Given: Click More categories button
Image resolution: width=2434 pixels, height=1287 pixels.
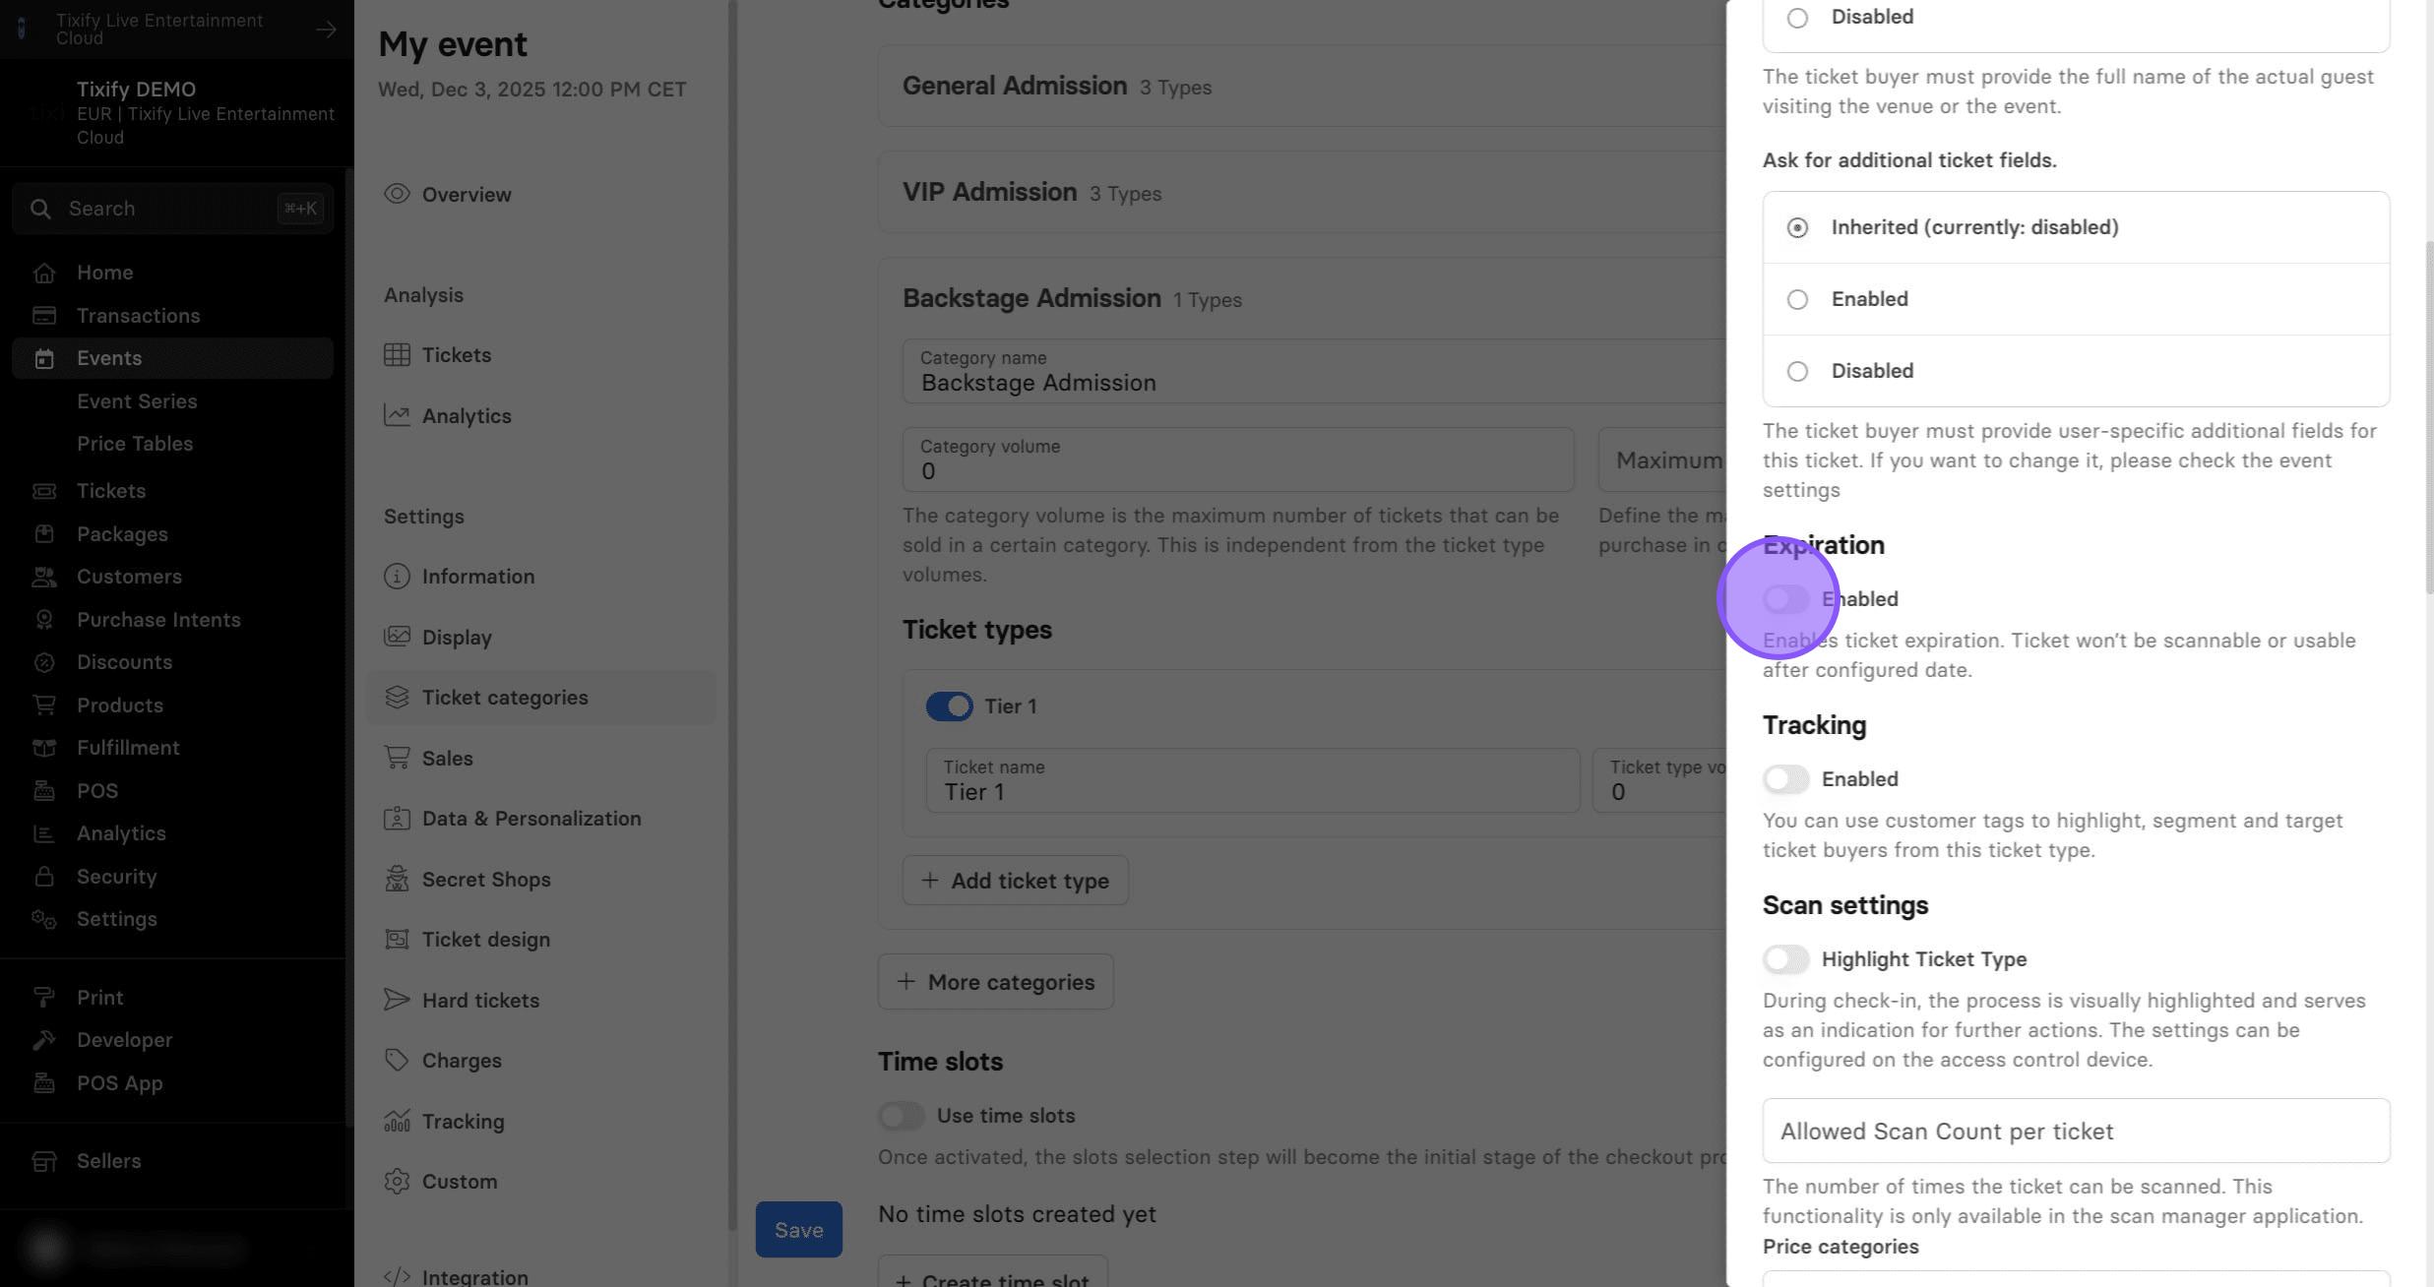Looking at the screenshot, I should tap(995, 982).
